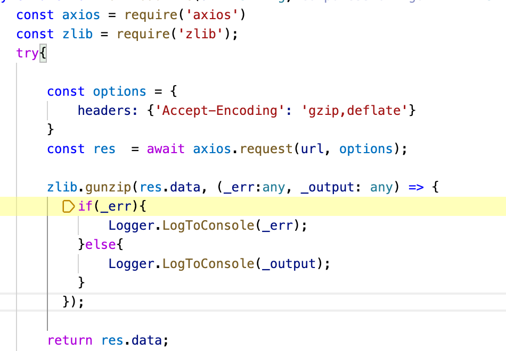The image size is (506, 351).
Task: Click the try keyword
Action: [27, 54]
